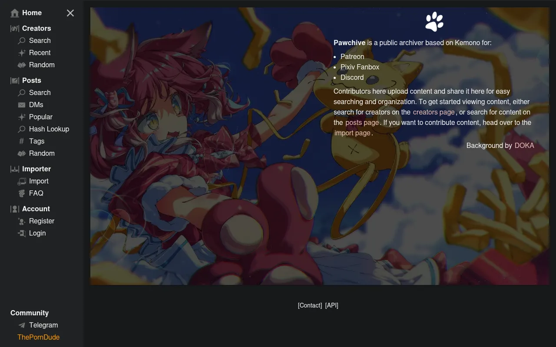Click the [Contact] footer link
The image size is (556, 347).
[x=310, y=305]
